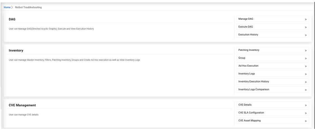This screenshot has height=130, width=315.
Task: Click the CVE Management section heading
Action: [22, 105]
